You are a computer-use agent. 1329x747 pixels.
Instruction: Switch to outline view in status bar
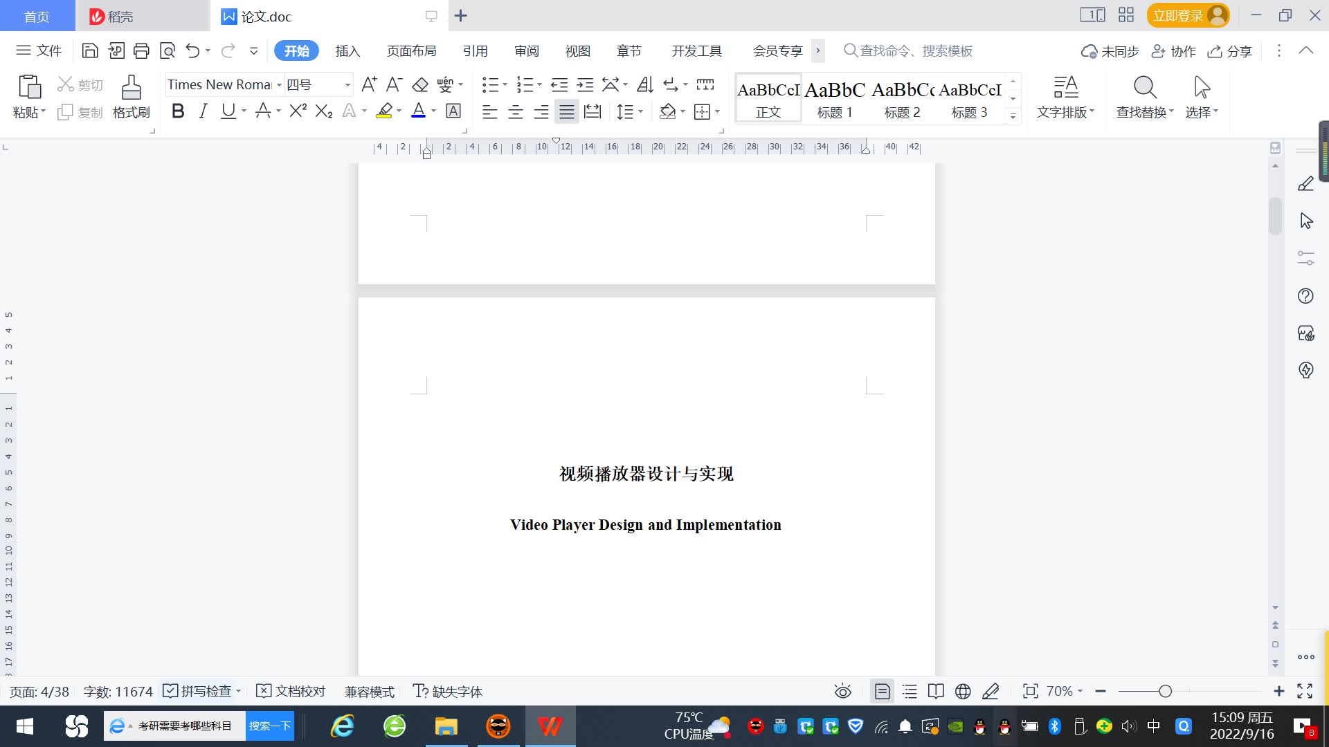[910, 691]
